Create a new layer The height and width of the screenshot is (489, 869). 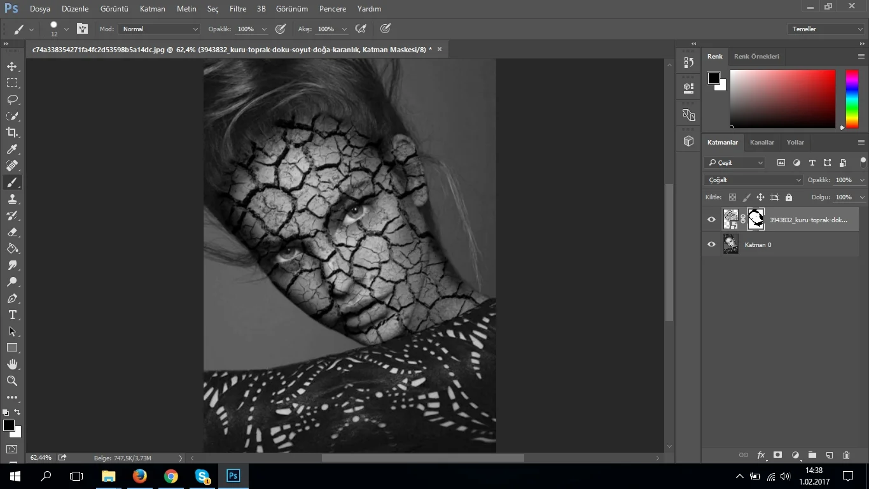[x=830, y=455]
